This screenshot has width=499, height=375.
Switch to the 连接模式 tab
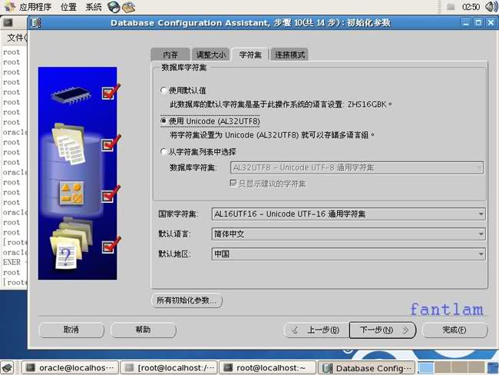point(289,55)
